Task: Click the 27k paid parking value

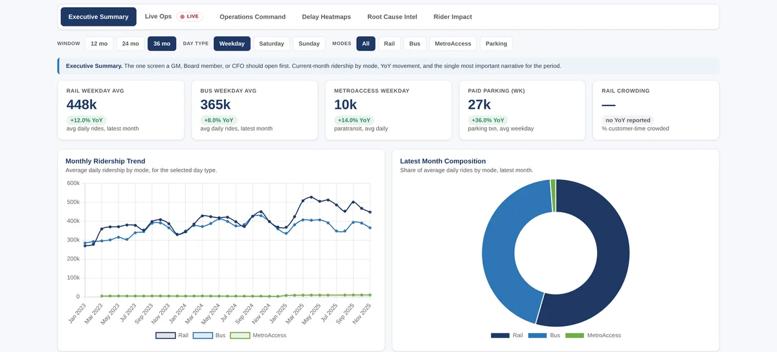Action: click(479, 104)
